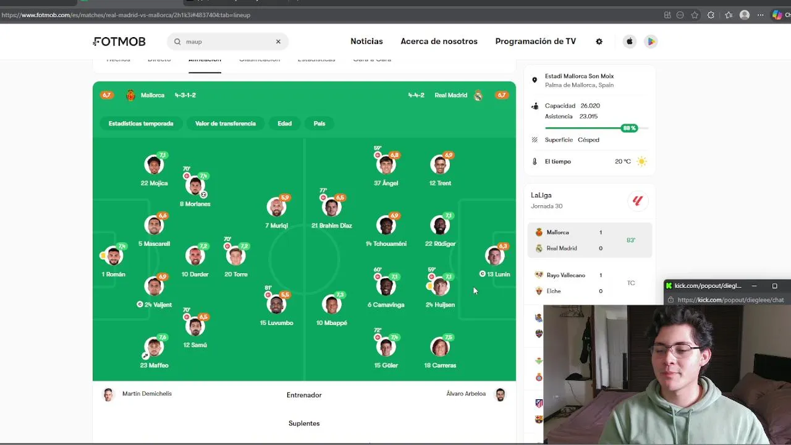Open browser extensions puzzle icon
The width and height of the screenshot is (791, 445).
pos(711,15)
